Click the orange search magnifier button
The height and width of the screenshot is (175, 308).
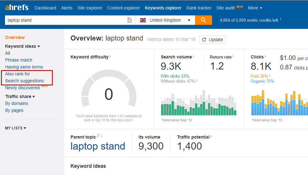pyautogui.click(x=203, y=20)
